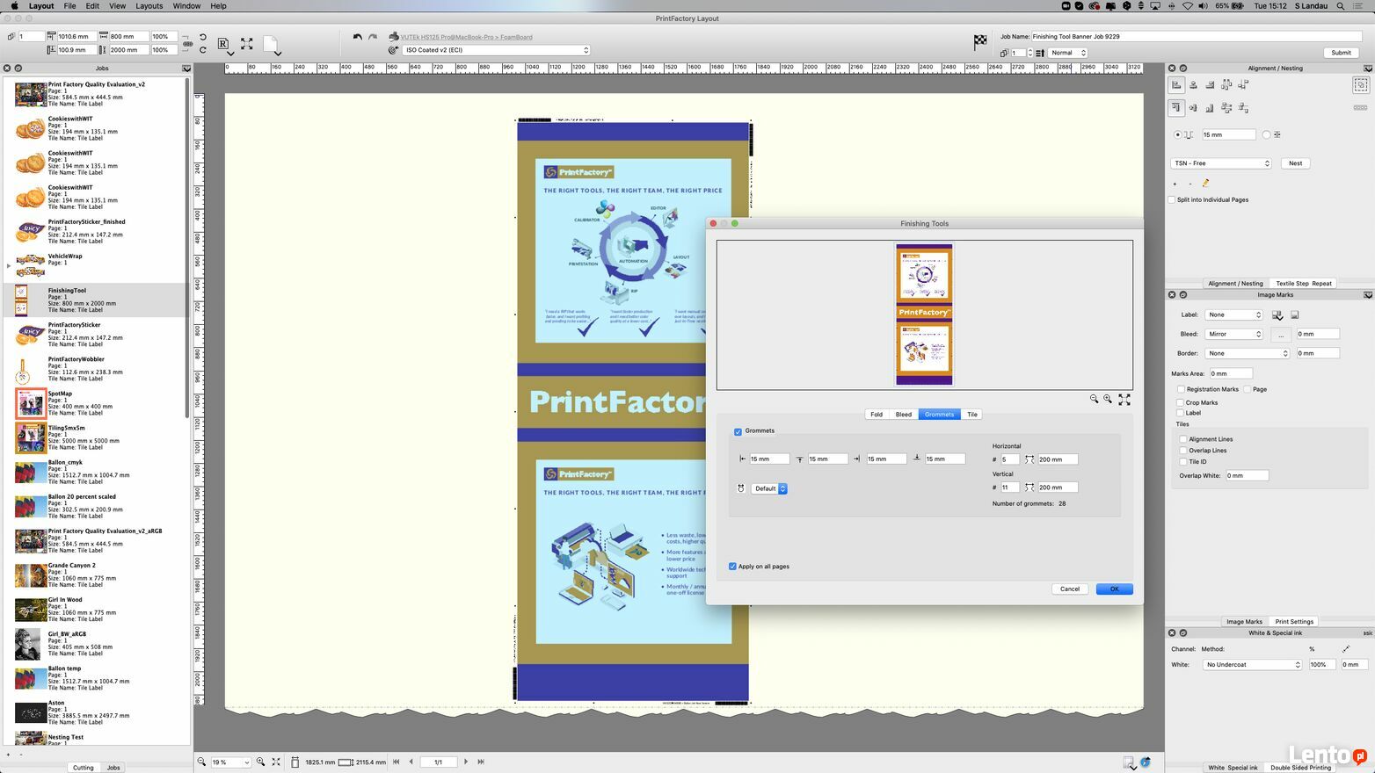
Task: Click zoom in magnifier in Finishing Tools preview
Action: 1108,399
